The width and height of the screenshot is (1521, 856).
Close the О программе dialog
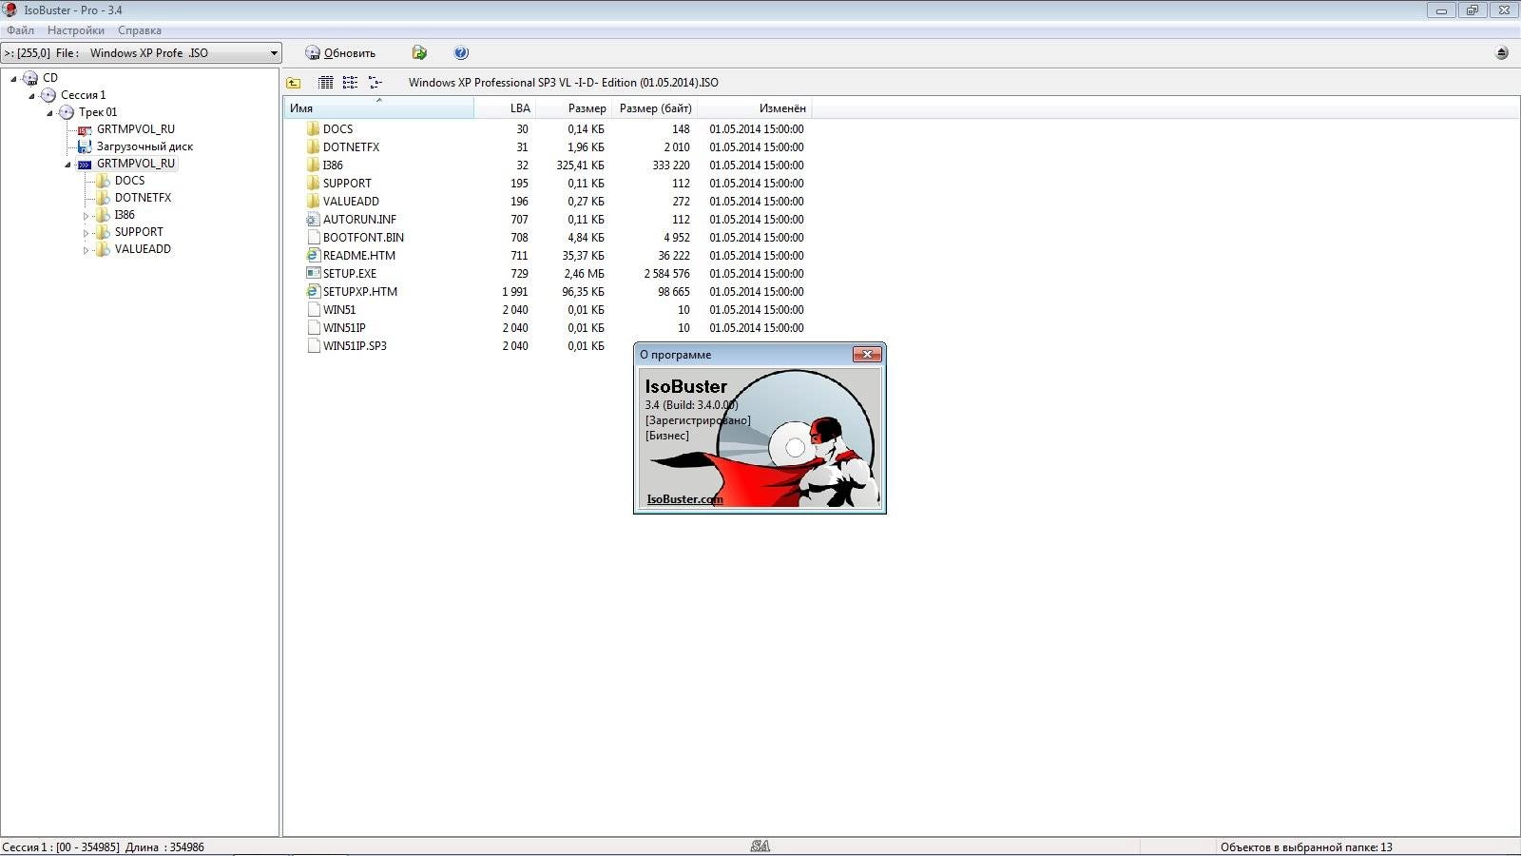click(867, 354)
